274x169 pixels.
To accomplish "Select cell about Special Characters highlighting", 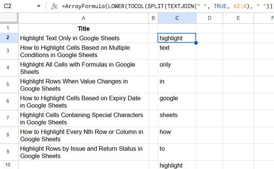I will [84, 118].
